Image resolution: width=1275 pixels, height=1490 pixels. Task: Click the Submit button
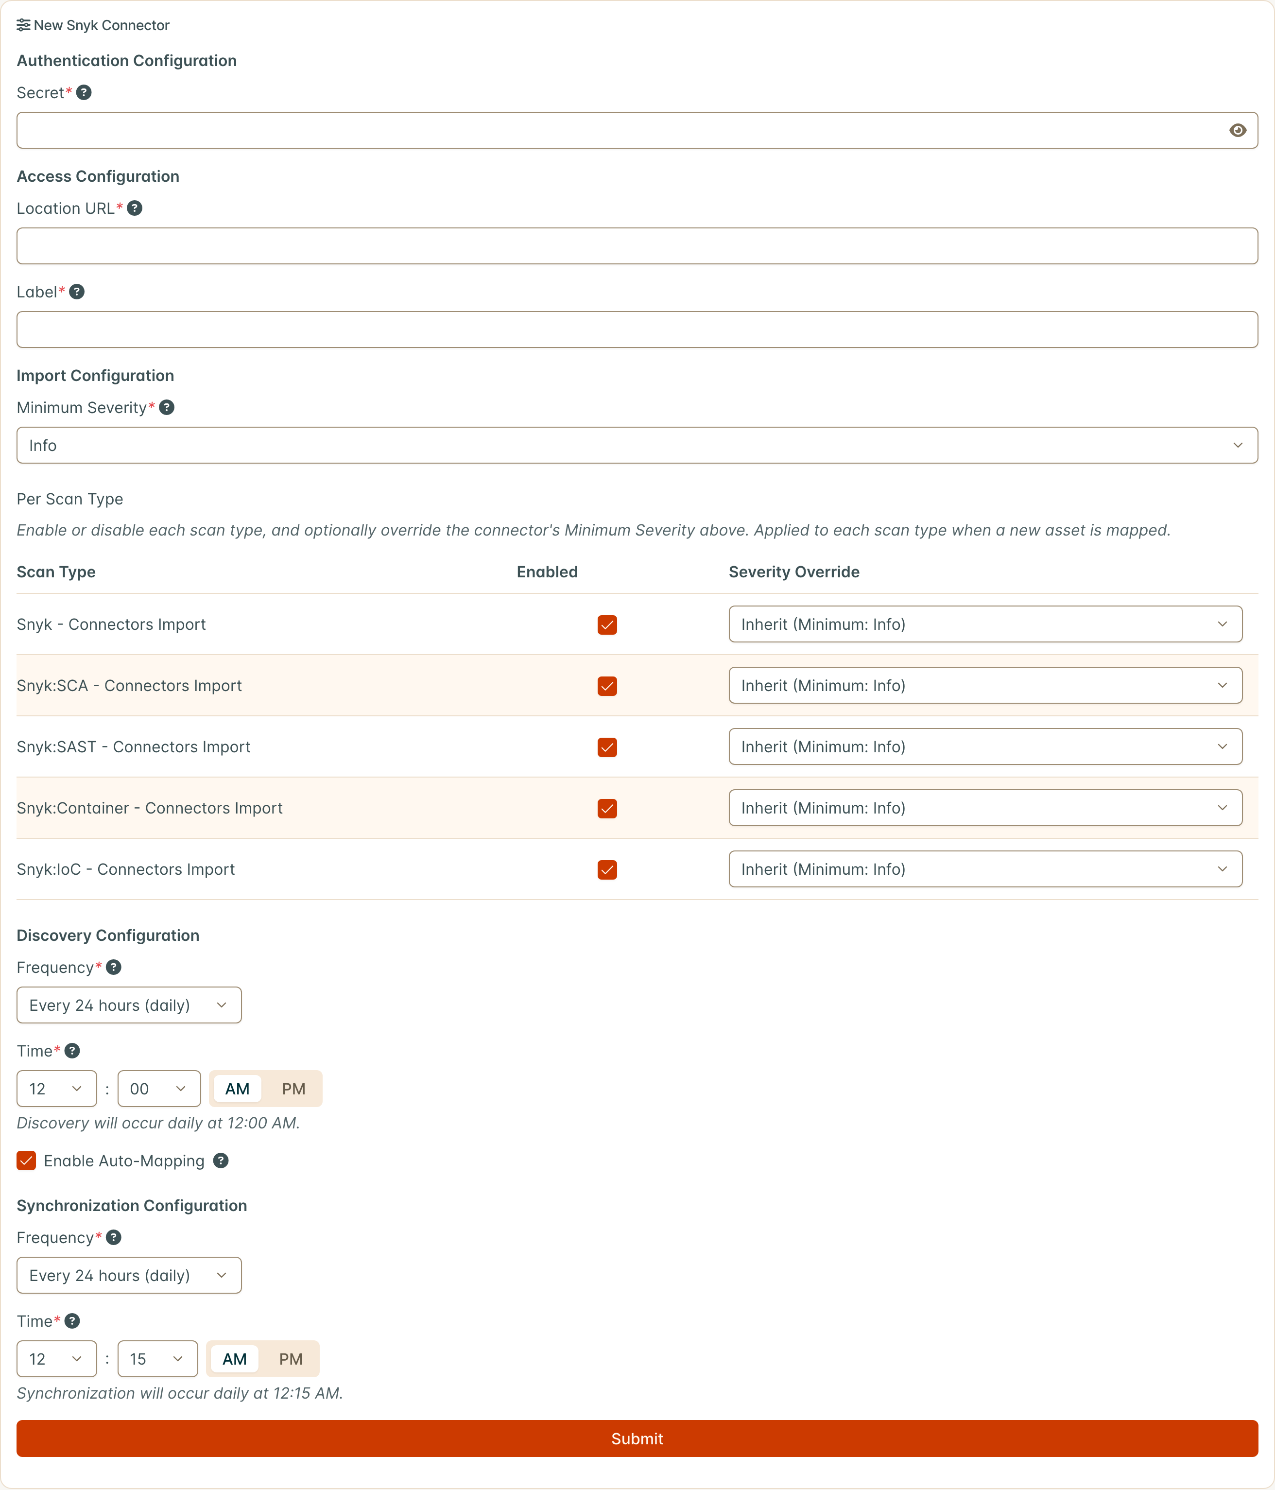(637, 1438)
